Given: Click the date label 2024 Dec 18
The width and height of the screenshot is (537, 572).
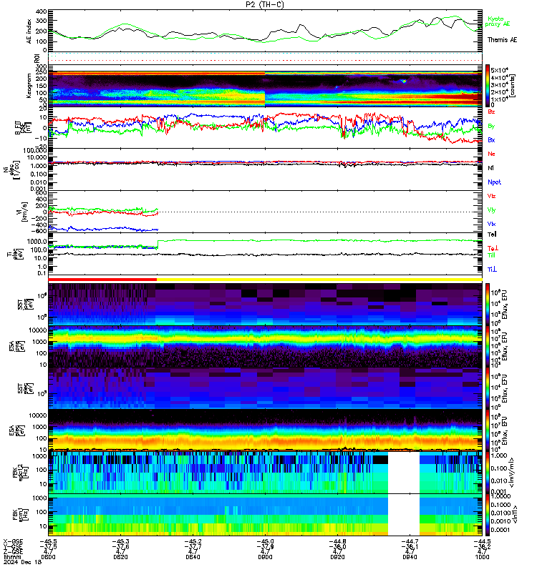Looking at the screenshot, I should [23, 562].
